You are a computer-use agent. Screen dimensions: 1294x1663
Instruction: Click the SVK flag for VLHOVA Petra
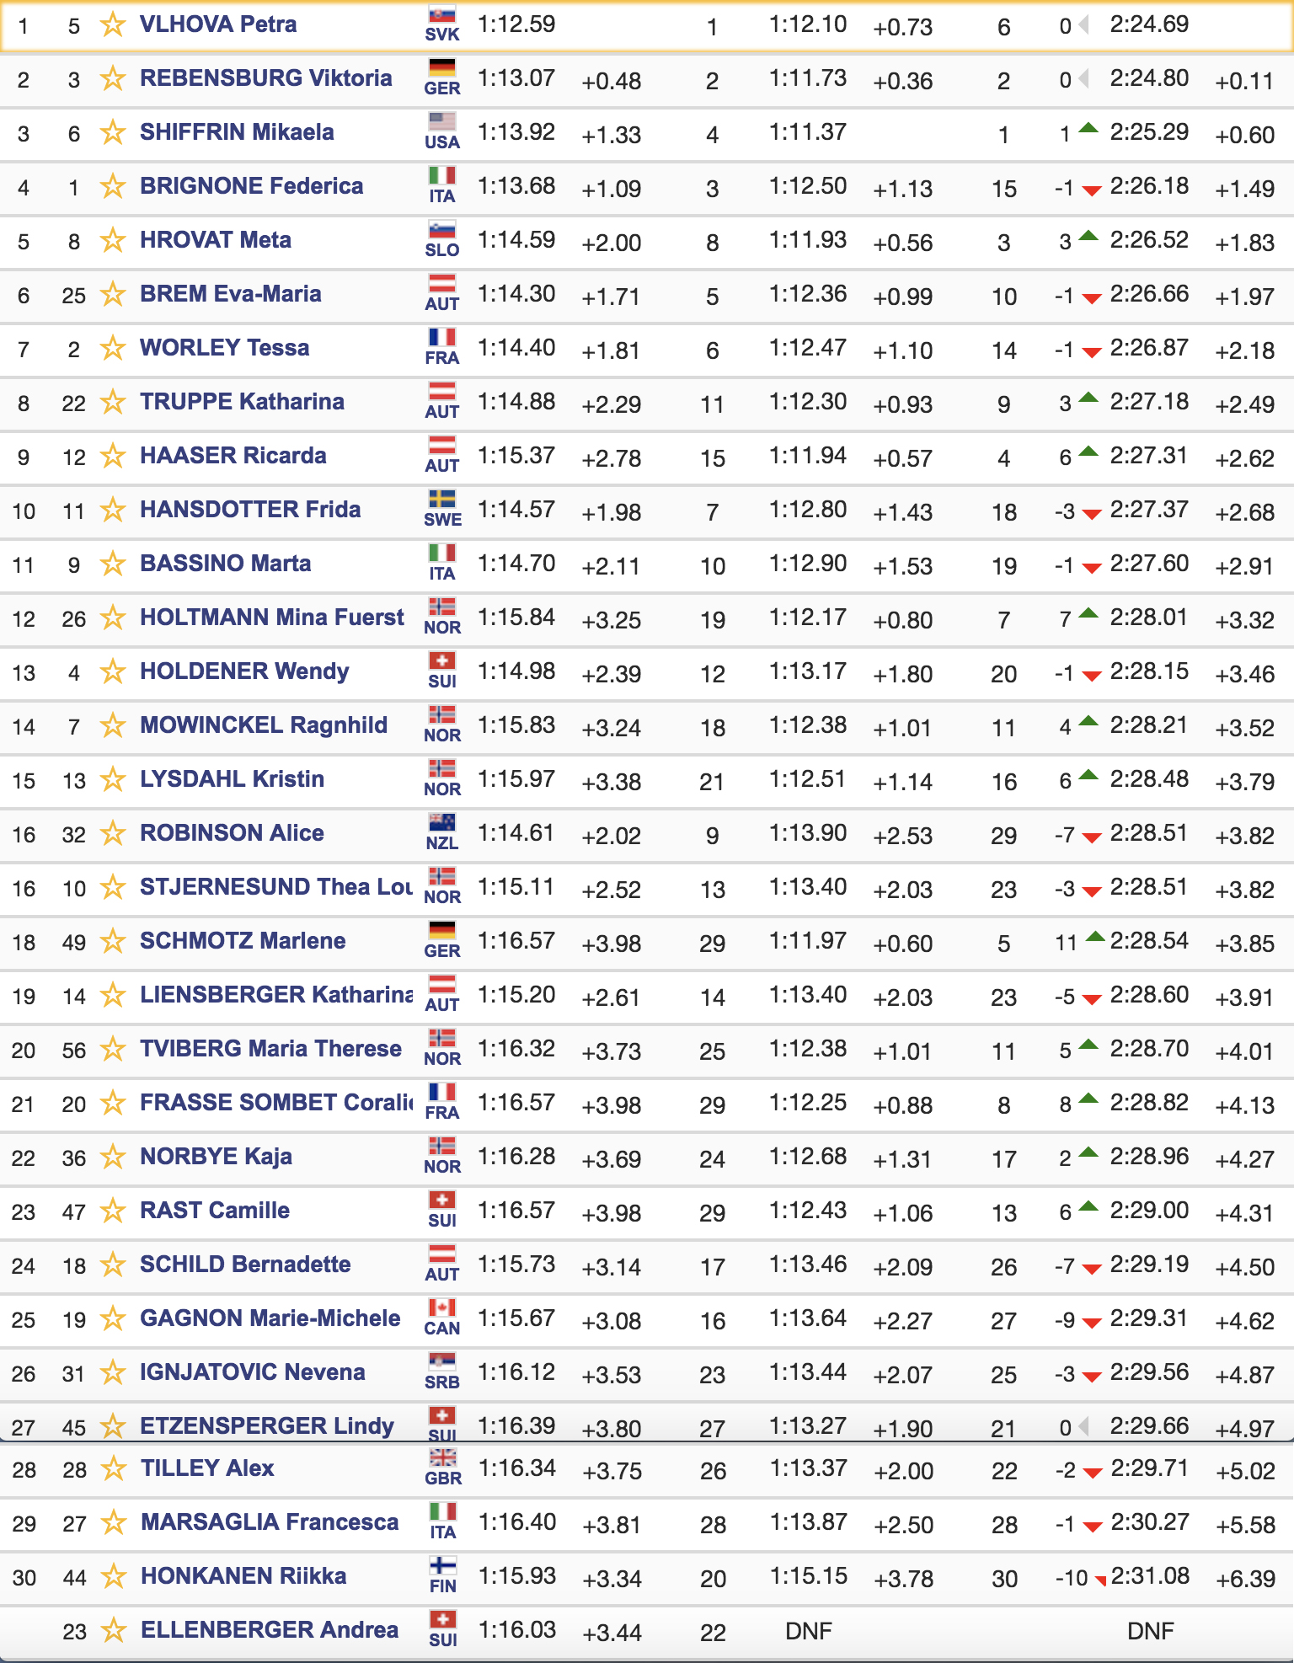[x=442, y=13]
